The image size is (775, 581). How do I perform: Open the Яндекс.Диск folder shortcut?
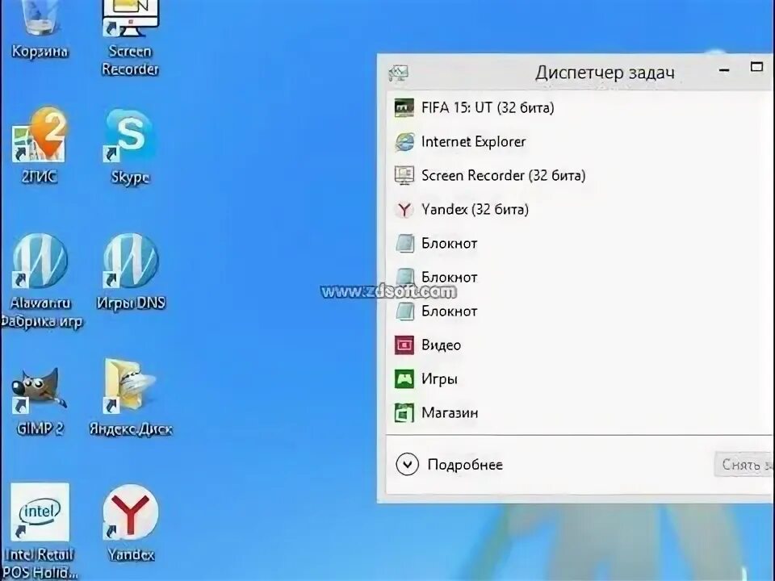click(x=131, y=398)
